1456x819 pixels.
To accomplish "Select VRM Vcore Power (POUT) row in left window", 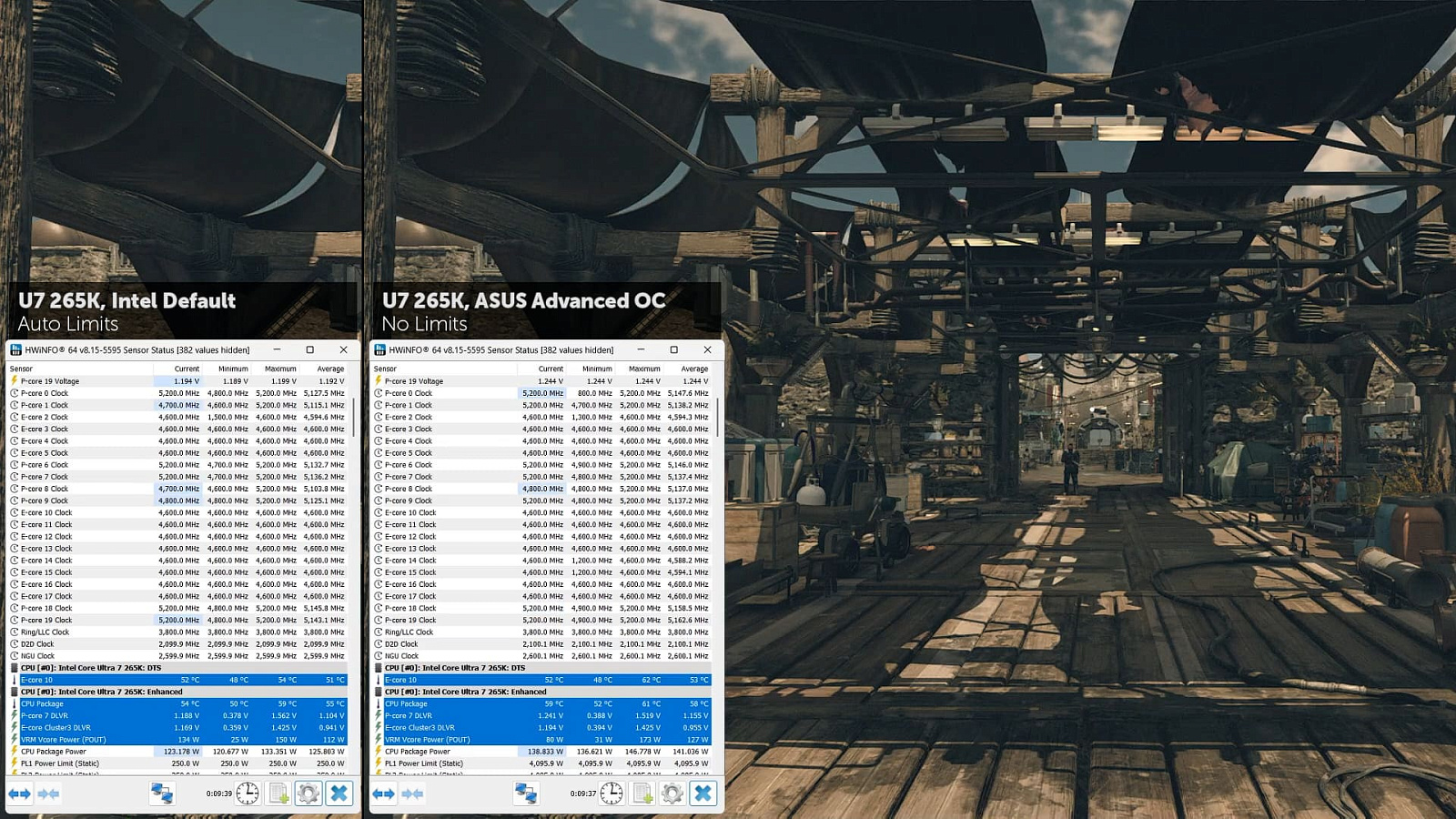I will point(177,739).
